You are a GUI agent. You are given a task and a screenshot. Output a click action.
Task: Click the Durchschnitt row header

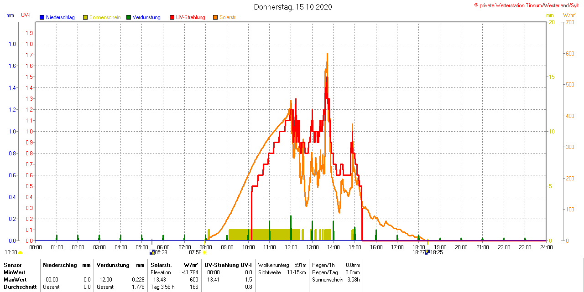click(x=19, y=287)
